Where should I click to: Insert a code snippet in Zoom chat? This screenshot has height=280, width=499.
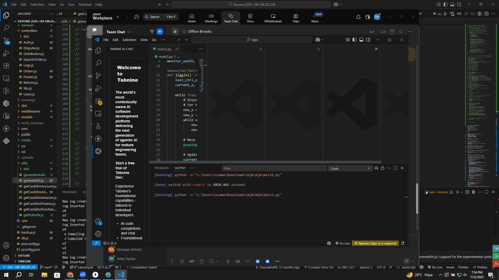(248, 261)
